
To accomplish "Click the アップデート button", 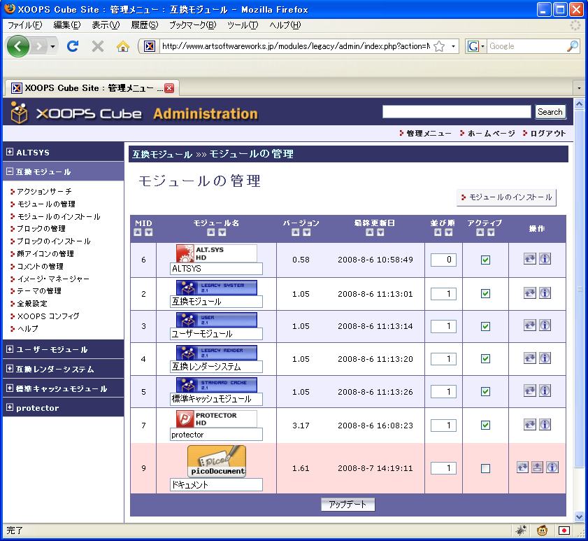I will [348, 505].
